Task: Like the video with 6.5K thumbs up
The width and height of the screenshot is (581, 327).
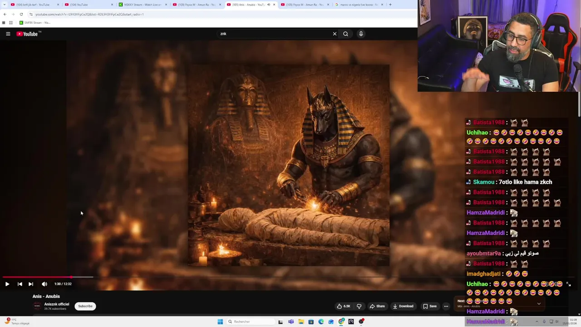Action: 344,306
